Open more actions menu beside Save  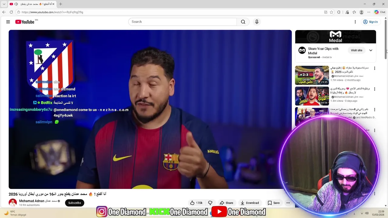coord(288,203)
